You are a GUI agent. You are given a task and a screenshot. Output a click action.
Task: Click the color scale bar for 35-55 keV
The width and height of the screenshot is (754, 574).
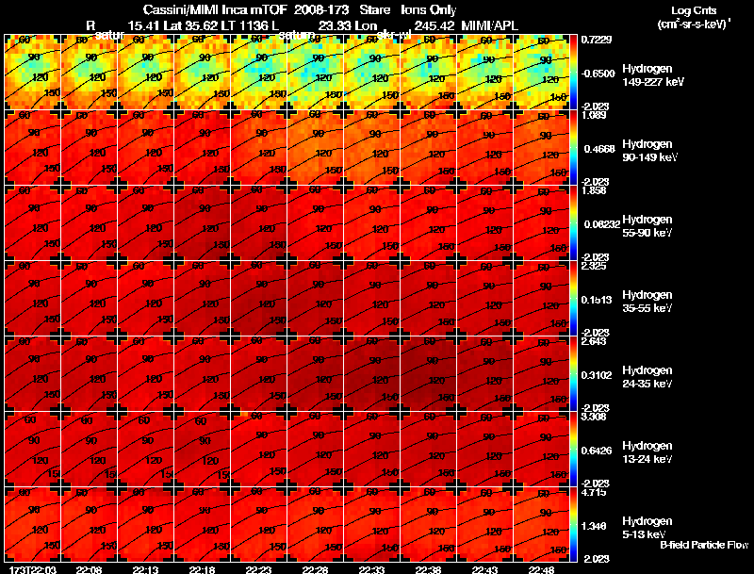pyautogui.click(x=573, y=298)
